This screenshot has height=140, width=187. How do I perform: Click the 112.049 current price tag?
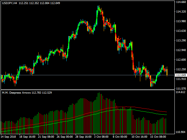pos(181,75)
